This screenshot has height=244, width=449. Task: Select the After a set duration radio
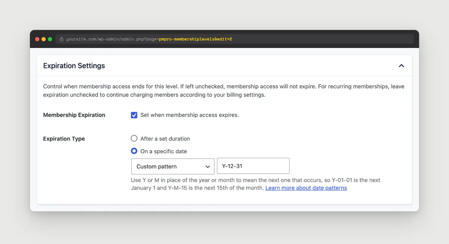click(134, 138)
